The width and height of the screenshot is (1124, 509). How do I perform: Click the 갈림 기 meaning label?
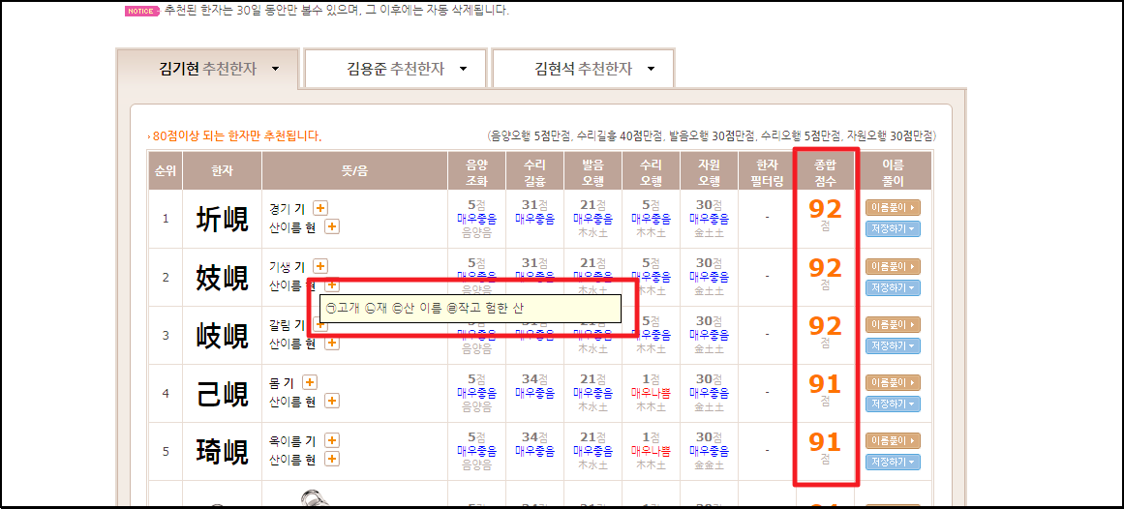tap(288, 325)
